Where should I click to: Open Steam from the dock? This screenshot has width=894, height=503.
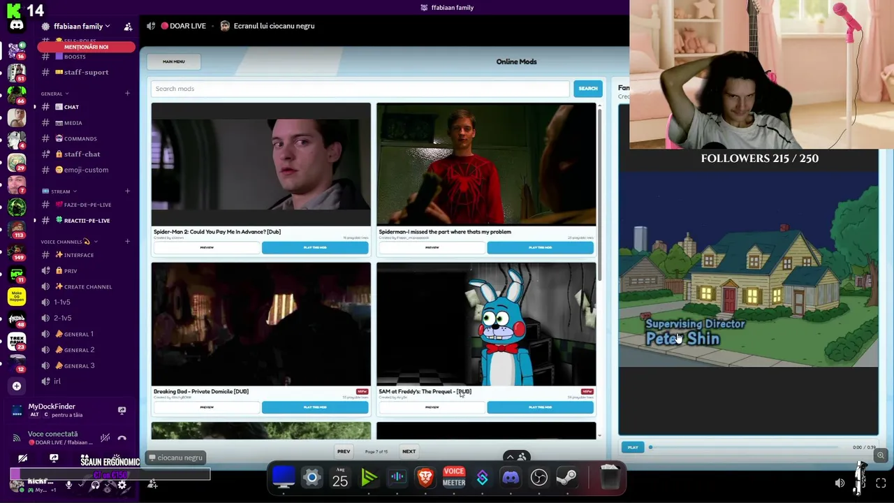coord(566,478)
